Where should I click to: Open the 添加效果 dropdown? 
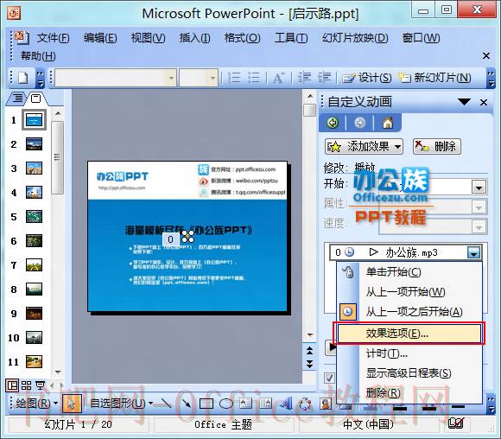tap(364, 147)
